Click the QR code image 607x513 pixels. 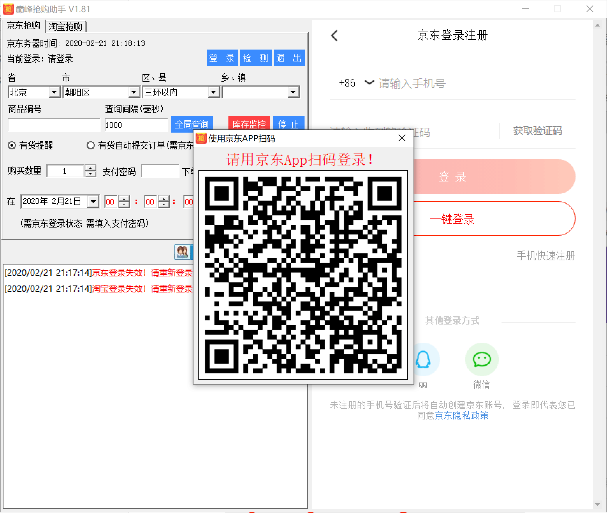coord(303,275)
